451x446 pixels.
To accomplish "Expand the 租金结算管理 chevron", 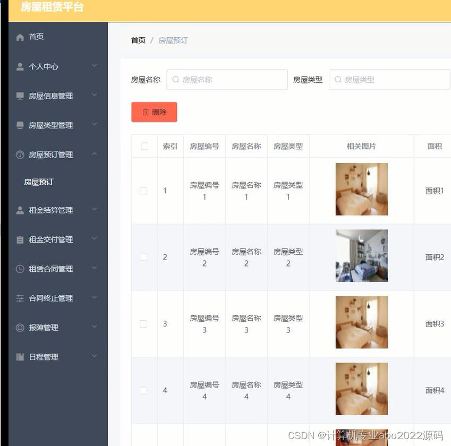I will [95, 209].
